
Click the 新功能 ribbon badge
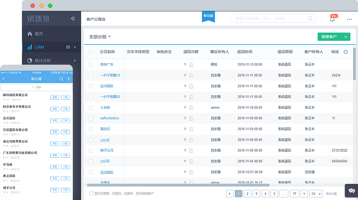click(208, 16)
